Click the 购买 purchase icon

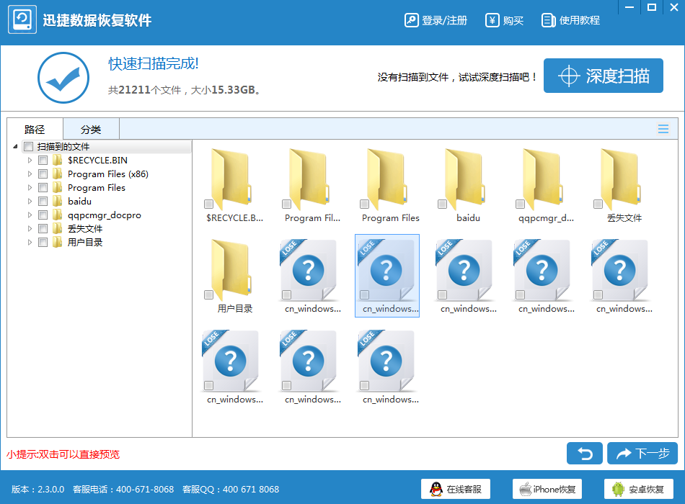coord(492,20)
